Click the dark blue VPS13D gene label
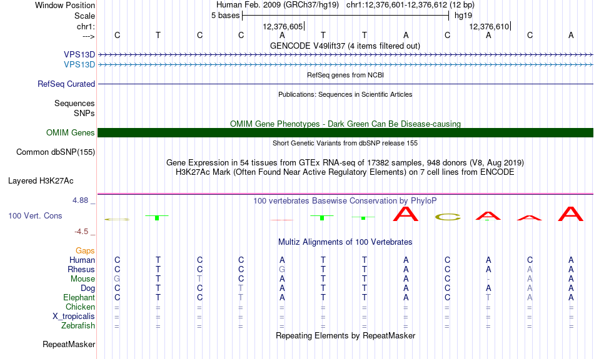The image size is (594, 359). point(79,55)
